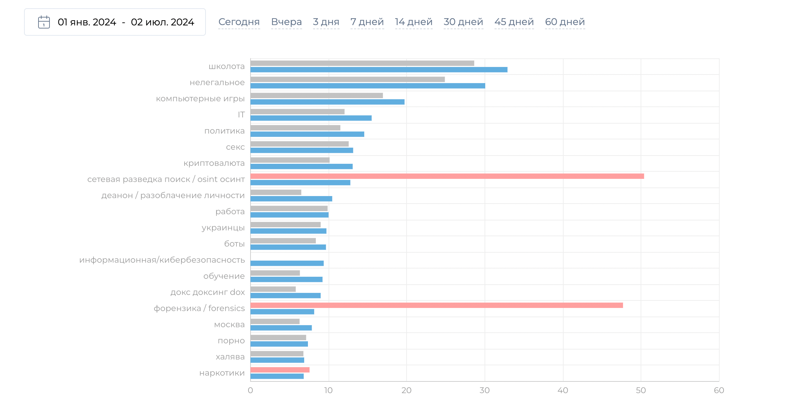Click the label IT
798x412 pixels.
[241, 115]
